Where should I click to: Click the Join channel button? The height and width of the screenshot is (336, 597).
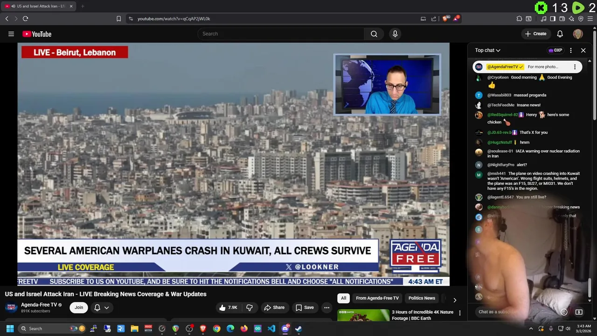79,308
